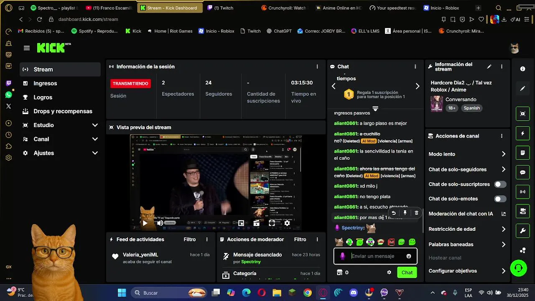Open Modo lento options
Viewport: 535px width, 301px height.
coord(467,154)
